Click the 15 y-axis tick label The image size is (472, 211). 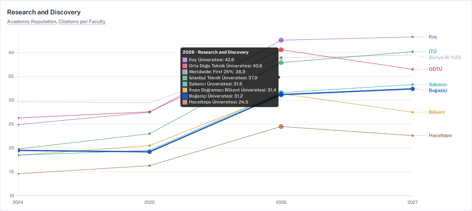point(12,172)
